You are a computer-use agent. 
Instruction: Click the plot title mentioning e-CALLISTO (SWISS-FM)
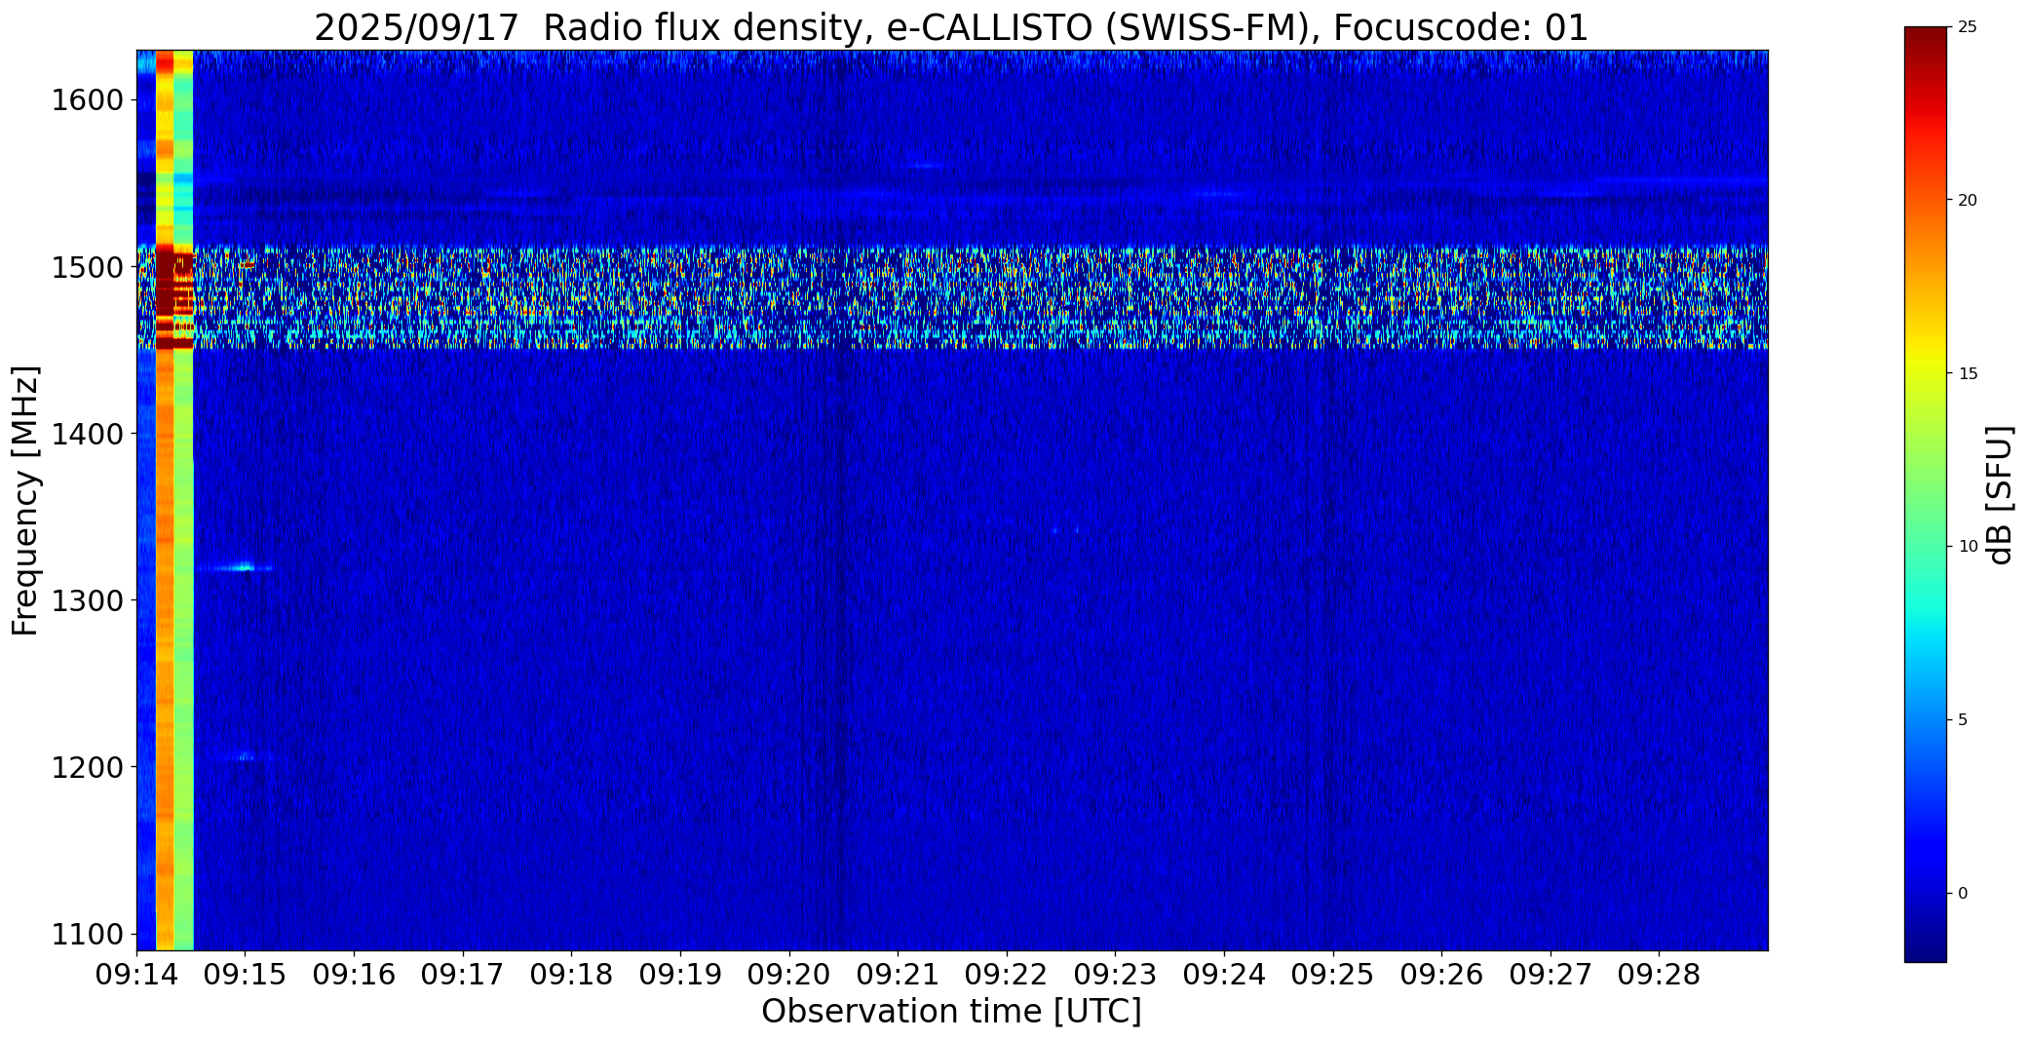click(951, 27)
